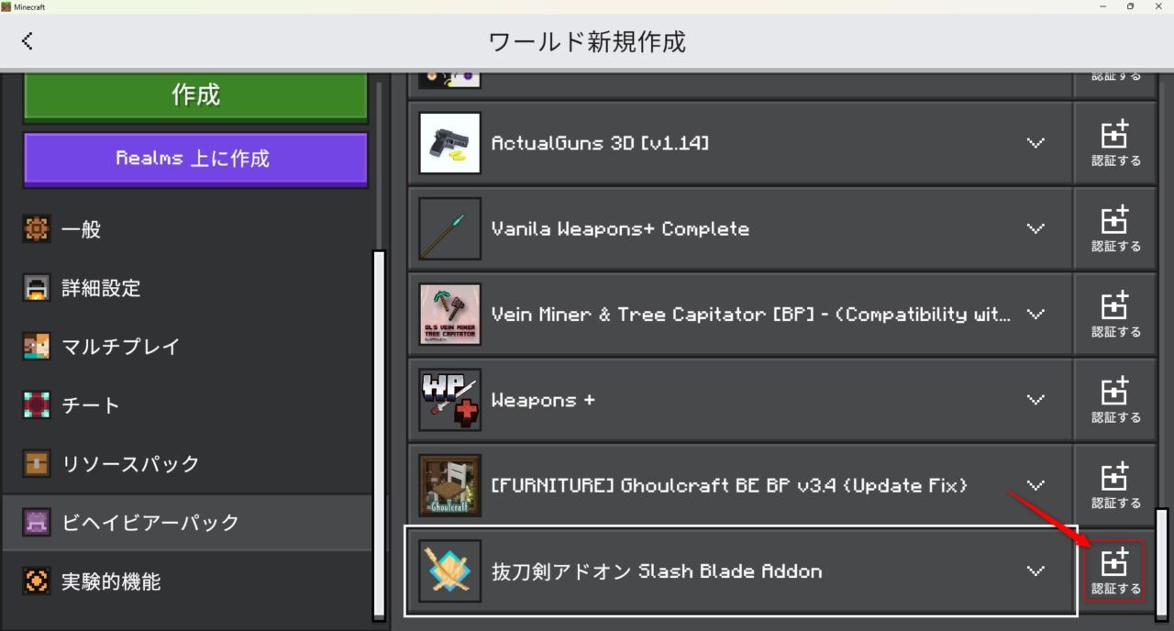
Task: Open 詳細設定 via its anvil icon
Action: coord(36,288)
